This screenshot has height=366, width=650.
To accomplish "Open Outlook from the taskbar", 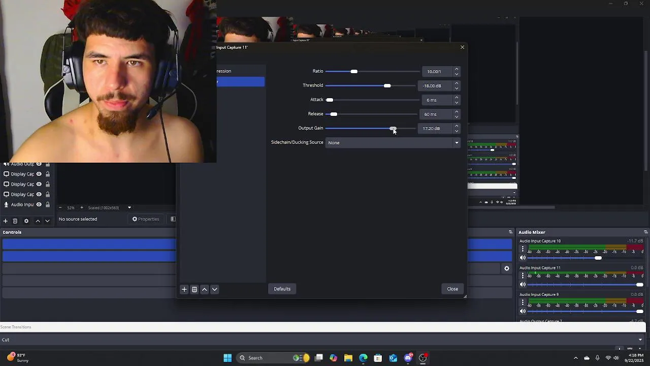I will pos(393,358).
